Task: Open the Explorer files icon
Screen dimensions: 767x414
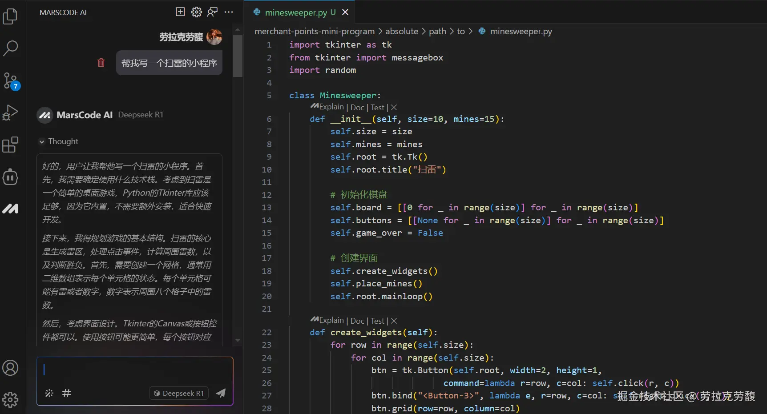Action: tap(10, 16)
